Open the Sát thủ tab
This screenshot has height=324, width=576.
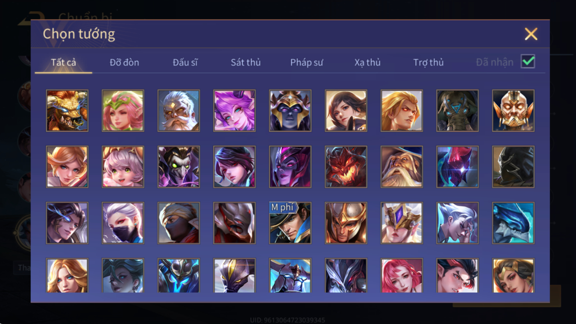point(245,62)
